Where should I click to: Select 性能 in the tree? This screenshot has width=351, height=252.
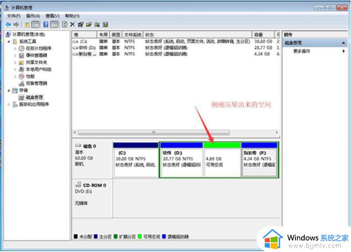(x=30, y=76)
